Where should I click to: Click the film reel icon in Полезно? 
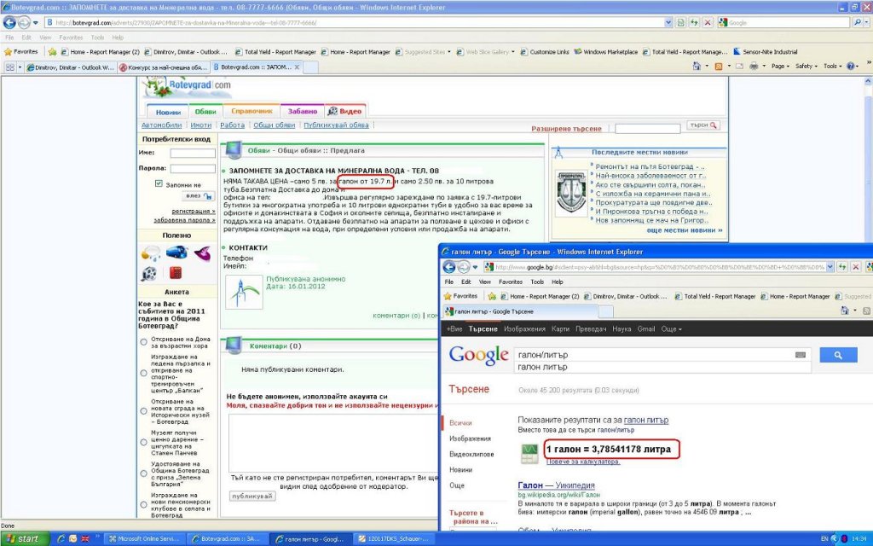[x=150, y=273]
